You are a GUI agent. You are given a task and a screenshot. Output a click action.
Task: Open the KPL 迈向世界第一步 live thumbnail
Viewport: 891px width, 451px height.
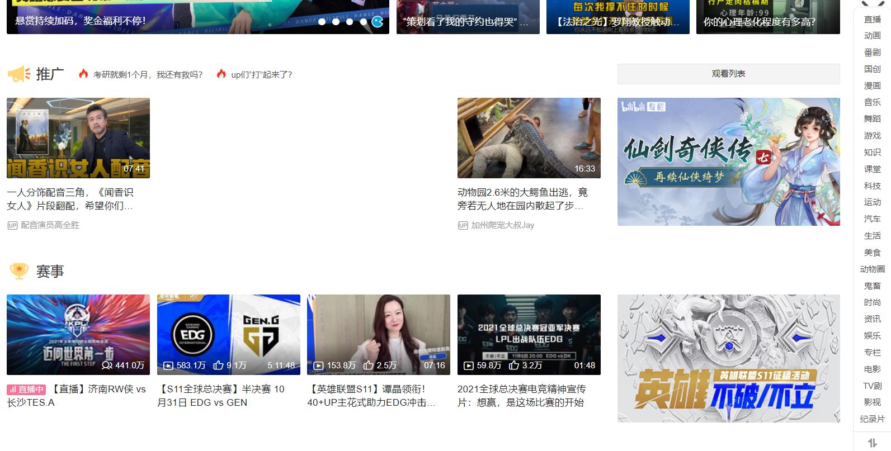78,335
